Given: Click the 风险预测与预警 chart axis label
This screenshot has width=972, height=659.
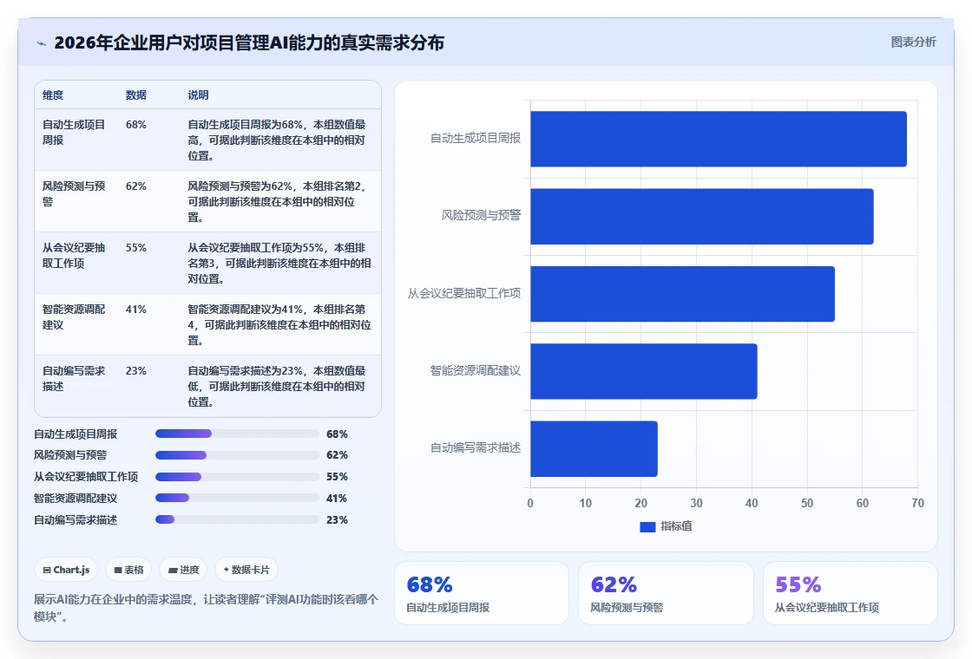Looking at the screenshot, I should pos(481,216).
